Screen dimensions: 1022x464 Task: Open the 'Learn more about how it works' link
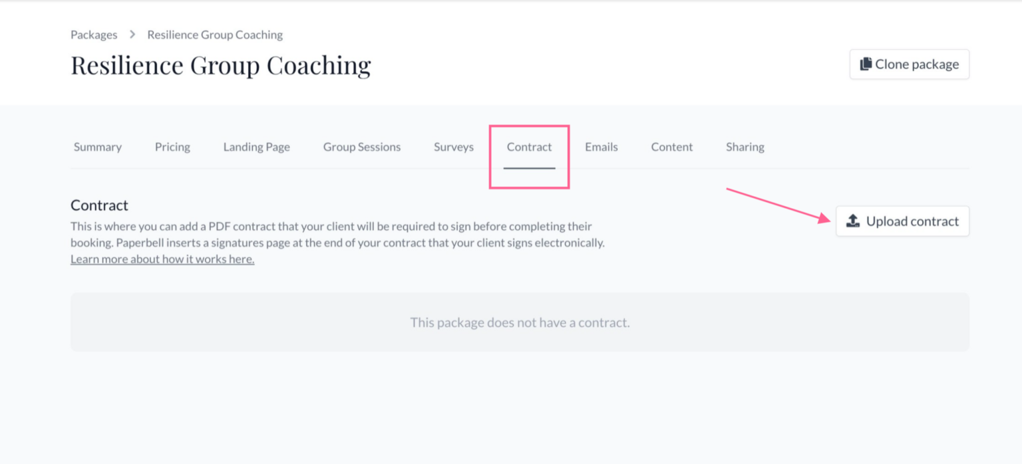tap(162, 259)
